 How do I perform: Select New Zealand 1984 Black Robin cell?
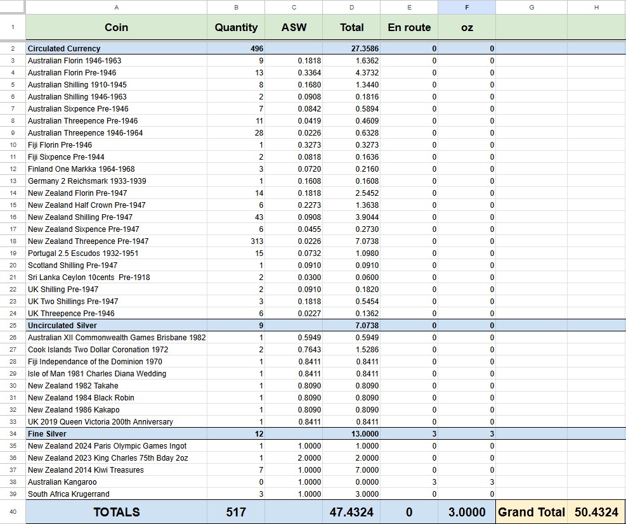(116, 397)
